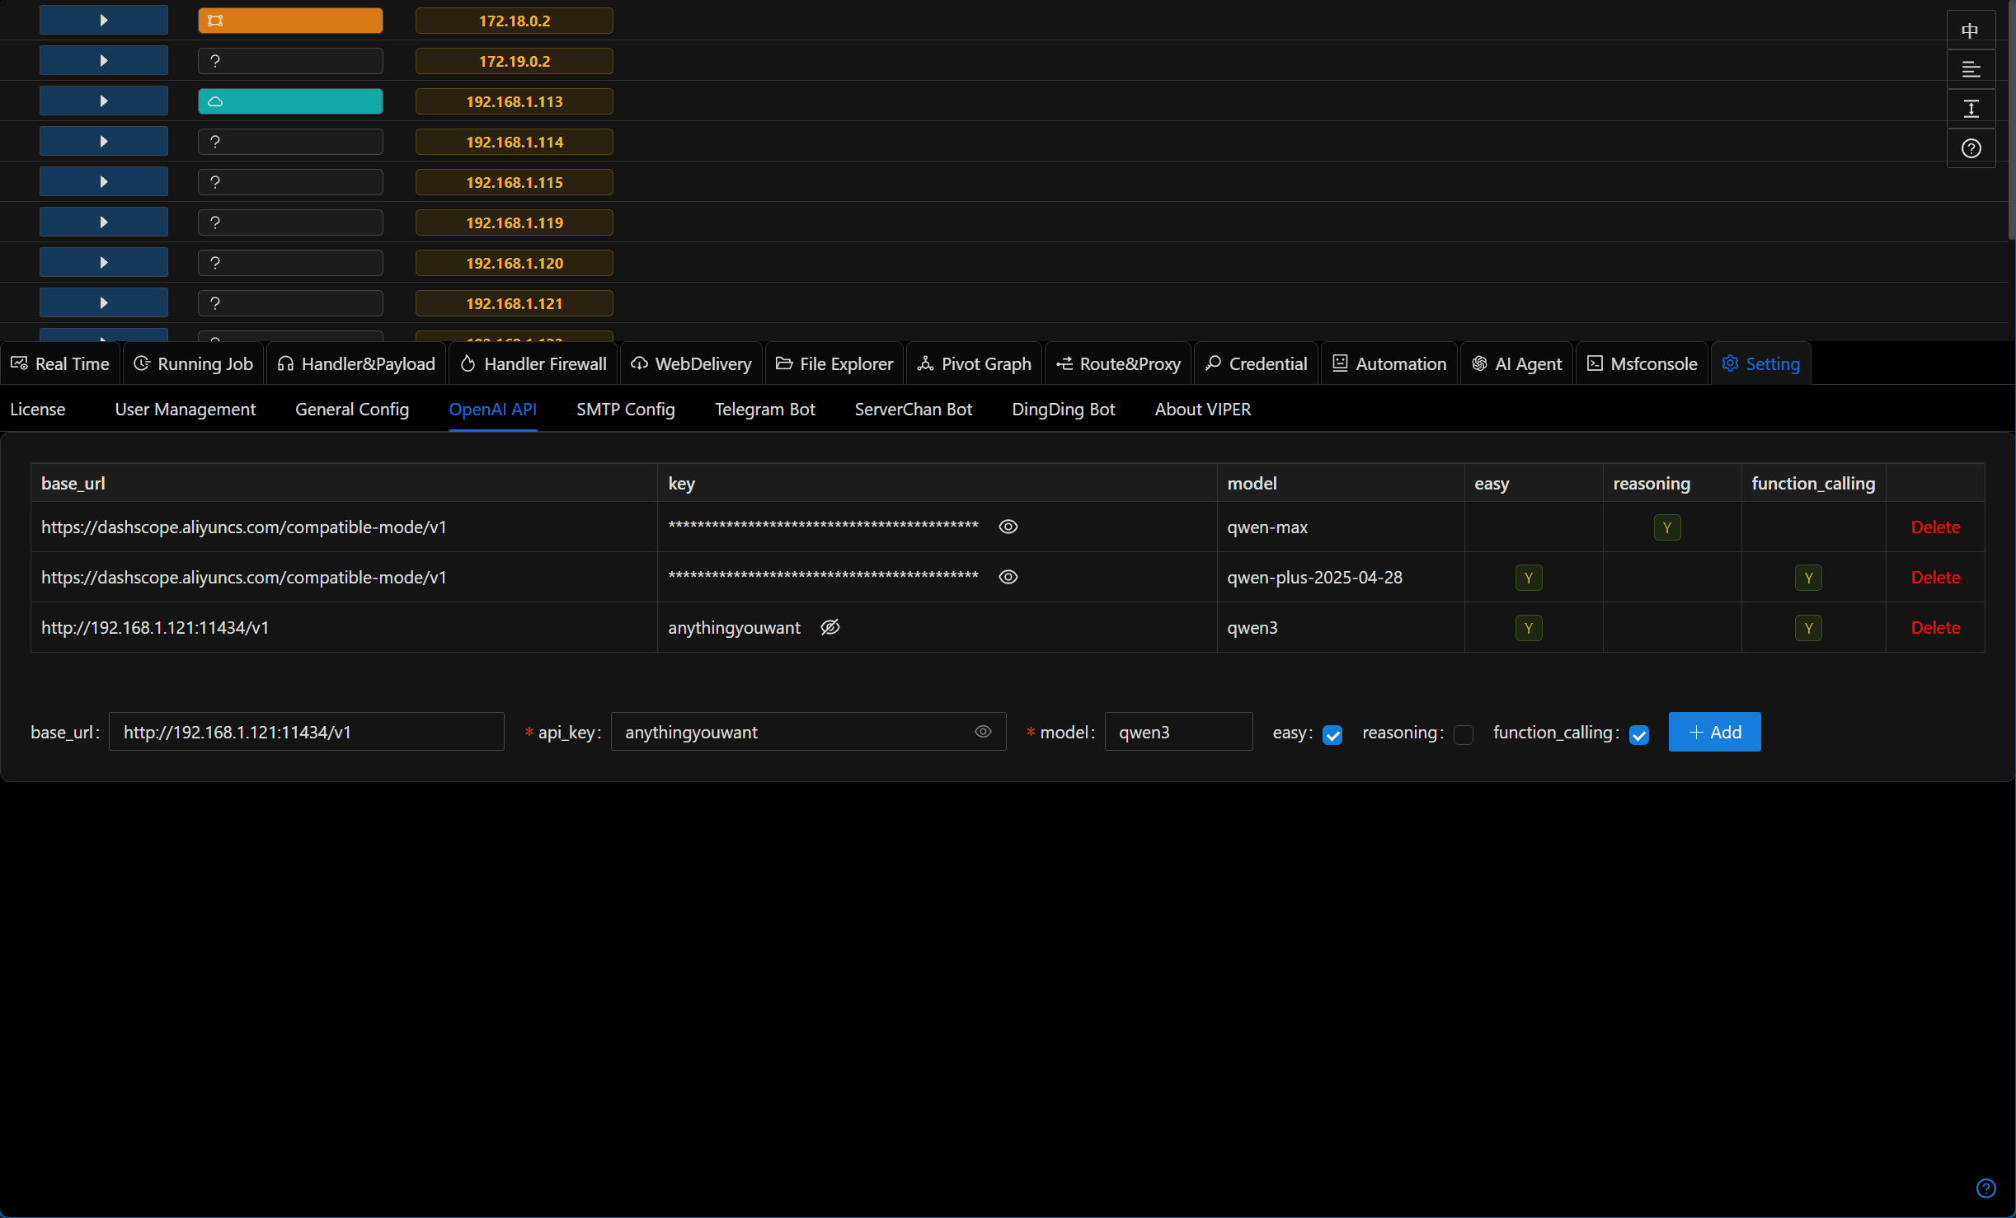The width and height of the screenshot is (2016, 1218).
Task: Open the Route&Proxy tab
Action: tap(1119, 363)
